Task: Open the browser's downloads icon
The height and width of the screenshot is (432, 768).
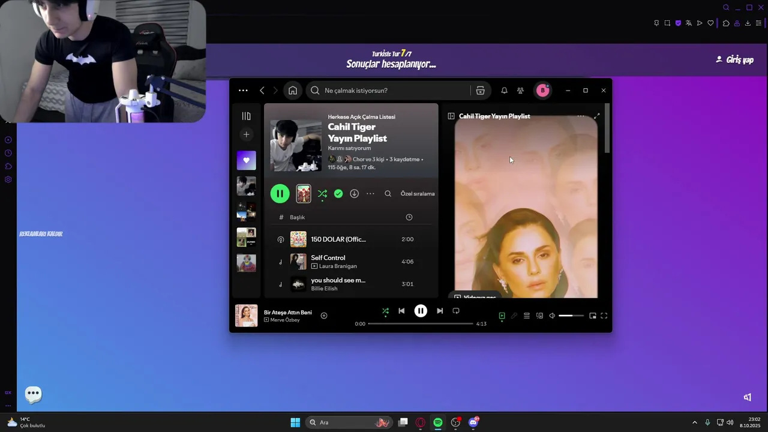Action: click(748, 23)
